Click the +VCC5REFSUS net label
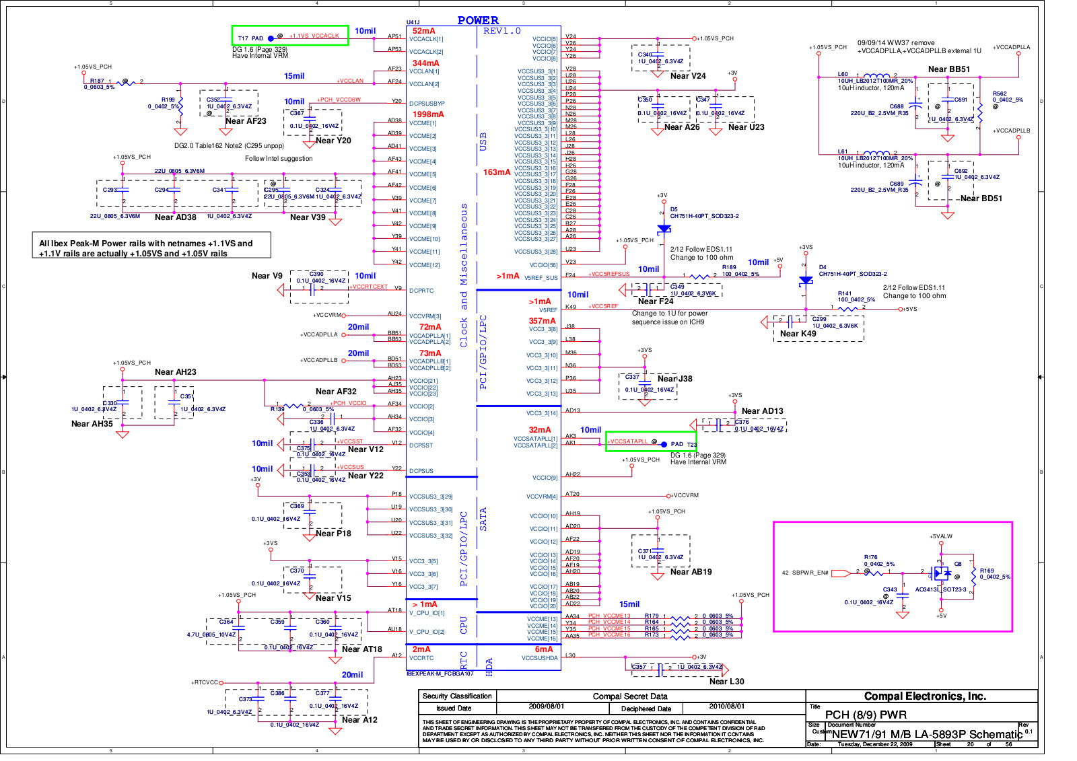Viewport: 1077px width, 761px height. click(x=609, y=274)
